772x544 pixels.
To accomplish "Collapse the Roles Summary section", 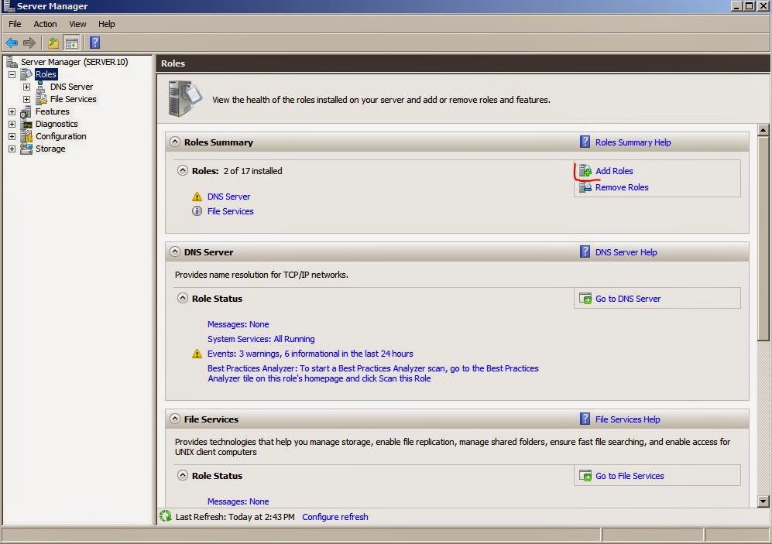I will (175, 142).
